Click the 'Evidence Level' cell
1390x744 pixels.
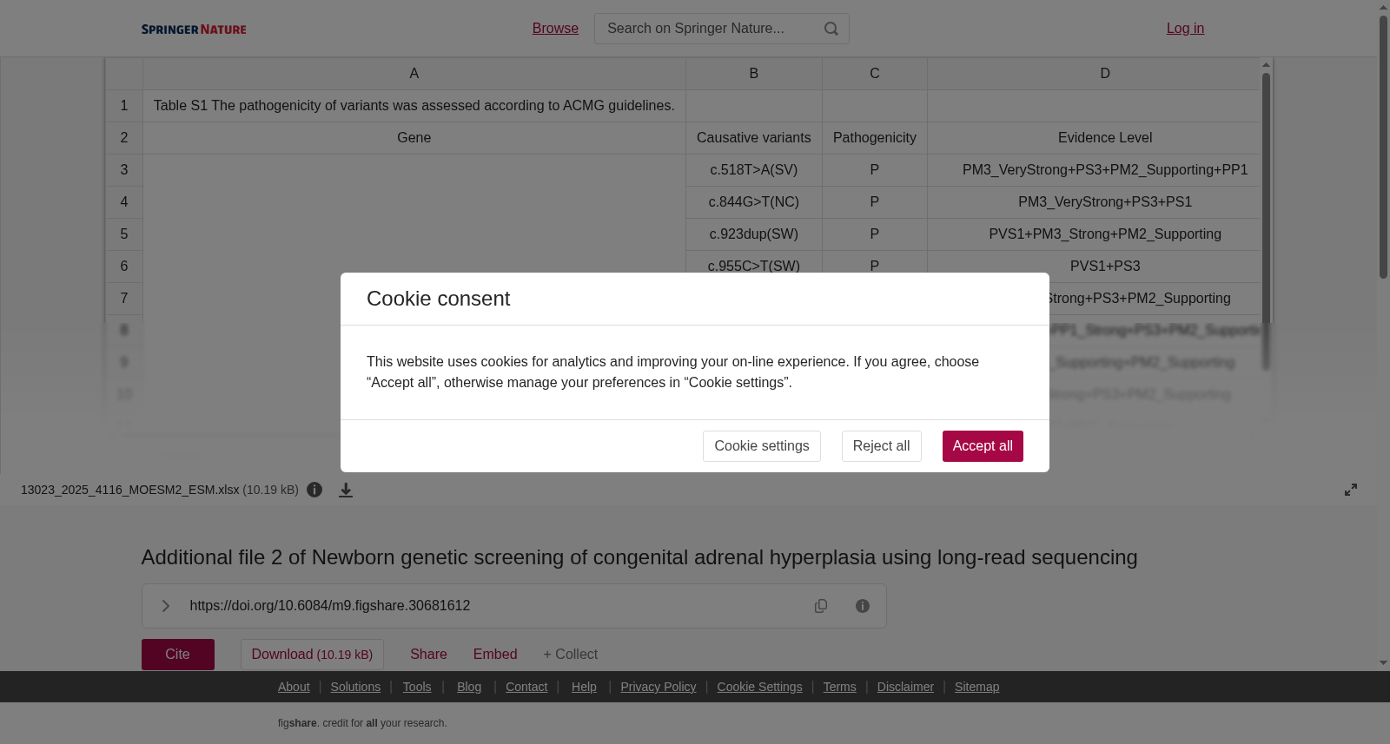(x=1094, y=138)
